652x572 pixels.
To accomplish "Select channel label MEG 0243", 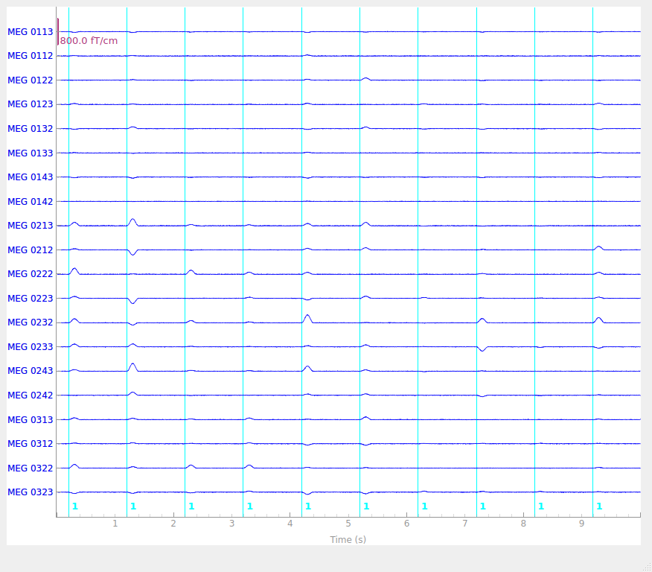I will [31, 371].
